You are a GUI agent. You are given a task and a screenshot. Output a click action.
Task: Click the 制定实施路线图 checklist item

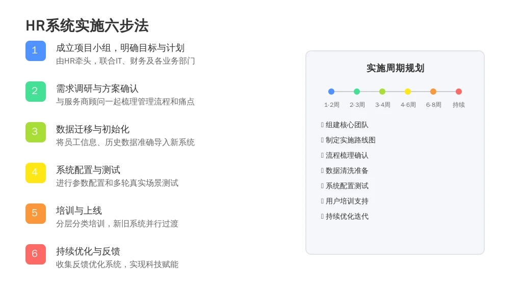pos(351,140)
